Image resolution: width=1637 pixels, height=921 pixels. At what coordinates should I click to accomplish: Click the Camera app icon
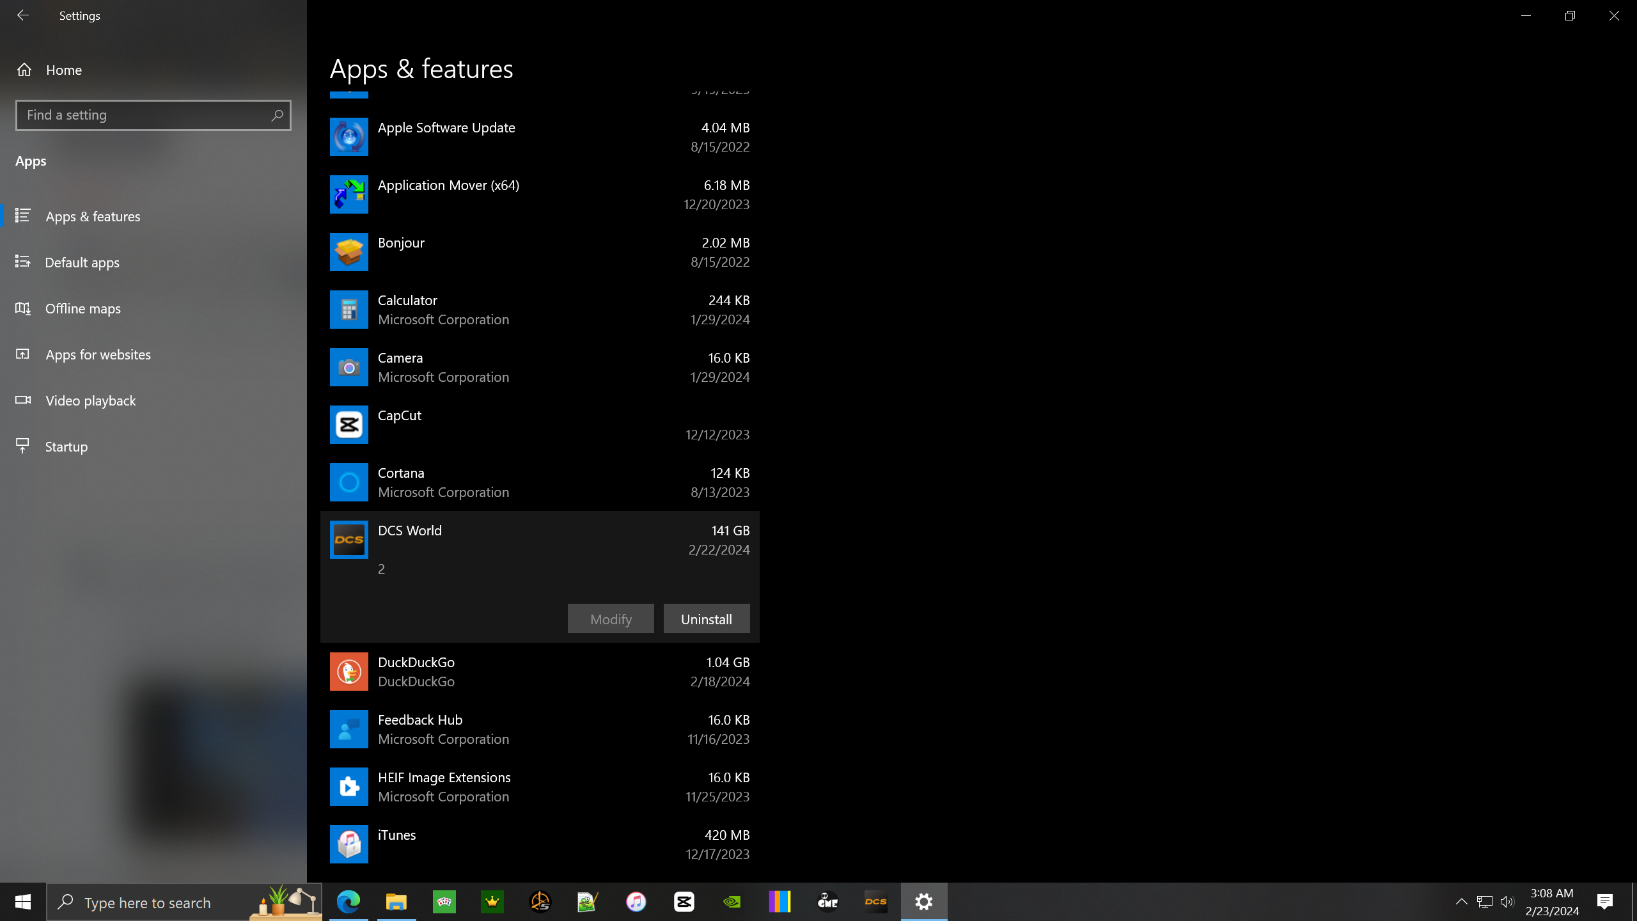pyautogui.click(x=349, y=367)
